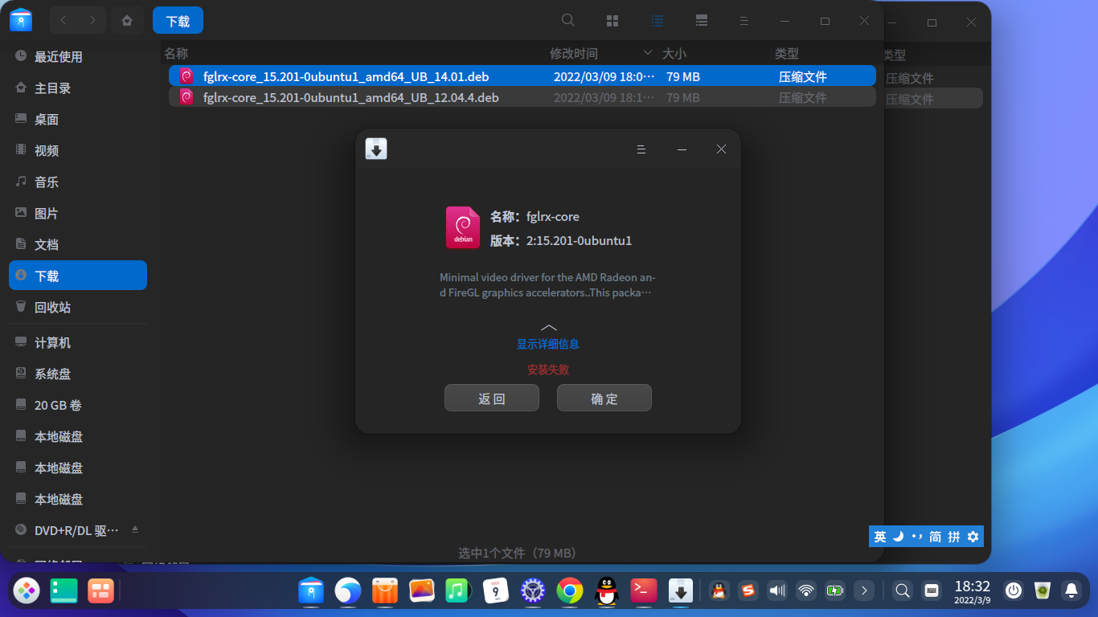
Task: Click the search icon in the file manager toolbar
Action: tap(567, 20)
